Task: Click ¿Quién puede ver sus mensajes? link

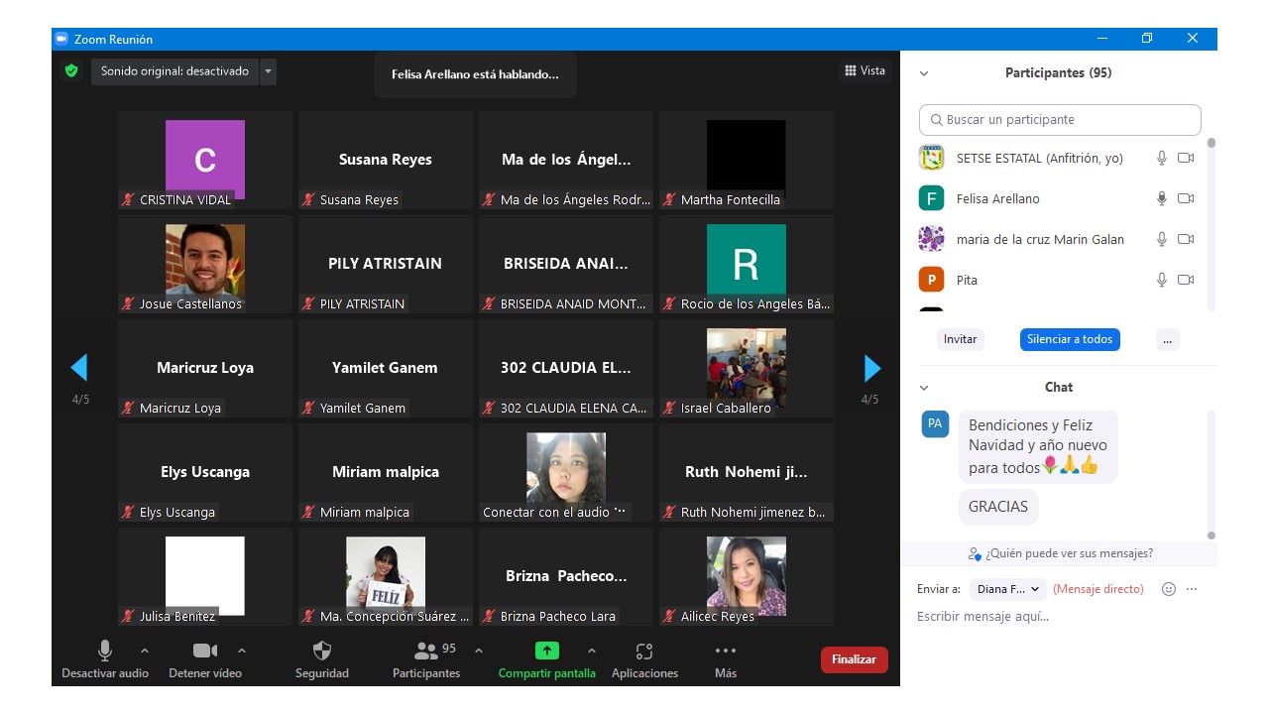Action: click(x=1069, y=553)
